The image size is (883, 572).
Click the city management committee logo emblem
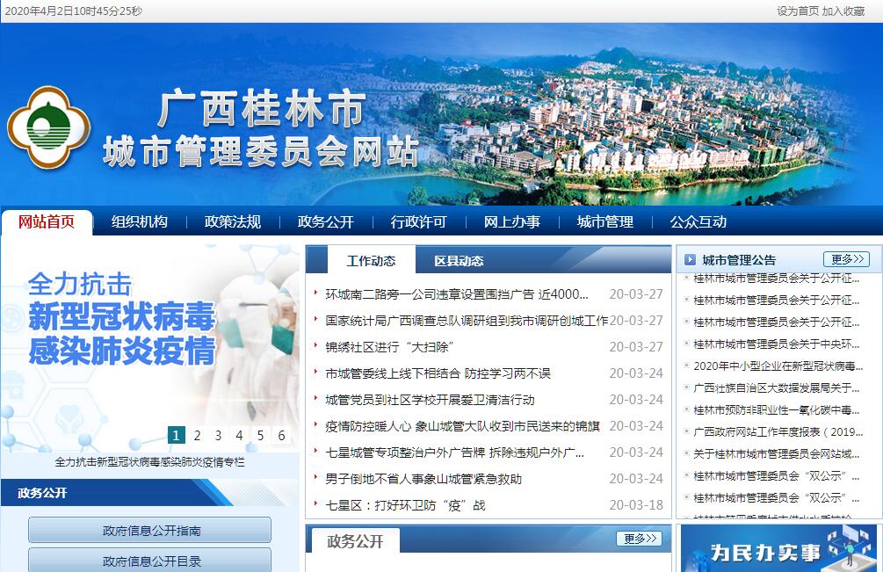[48, 127]
